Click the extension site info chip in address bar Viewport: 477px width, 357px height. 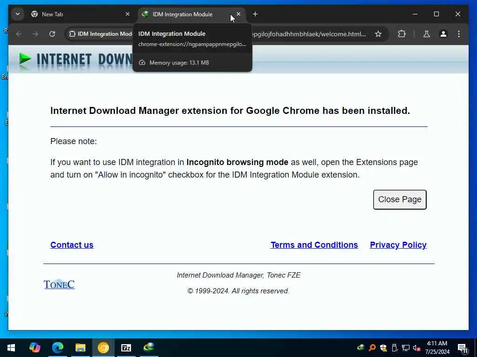click(x=101, y=34)
